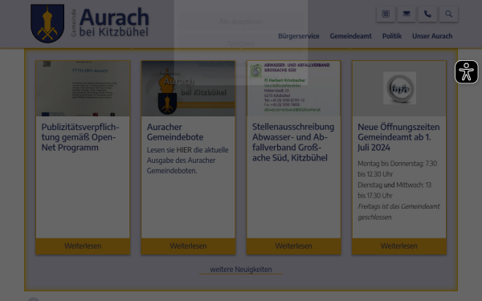Open the Unser Aurach menu
The height and width of the screenshot is (301, 482).
[x=432, y=36]
